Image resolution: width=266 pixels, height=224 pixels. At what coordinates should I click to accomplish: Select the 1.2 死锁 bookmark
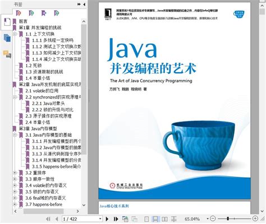pos(34,65)
